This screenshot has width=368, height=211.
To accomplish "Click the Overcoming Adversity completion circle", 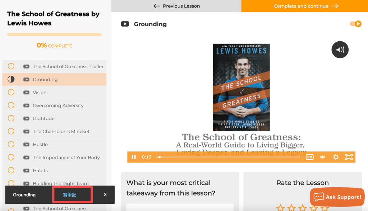I will (x=11, y=105).
